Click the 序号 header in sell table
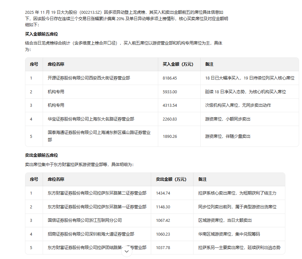302x259 pixels. (34, 179)
